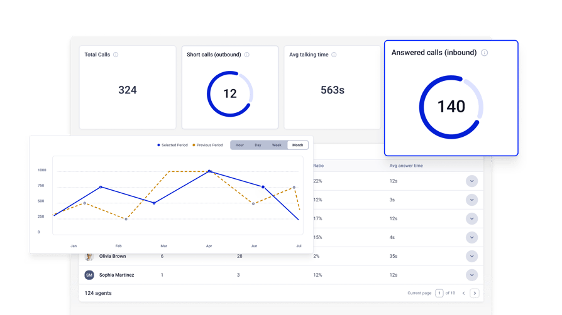Expand the row with 4s answer time

click(x=471, y=237)
